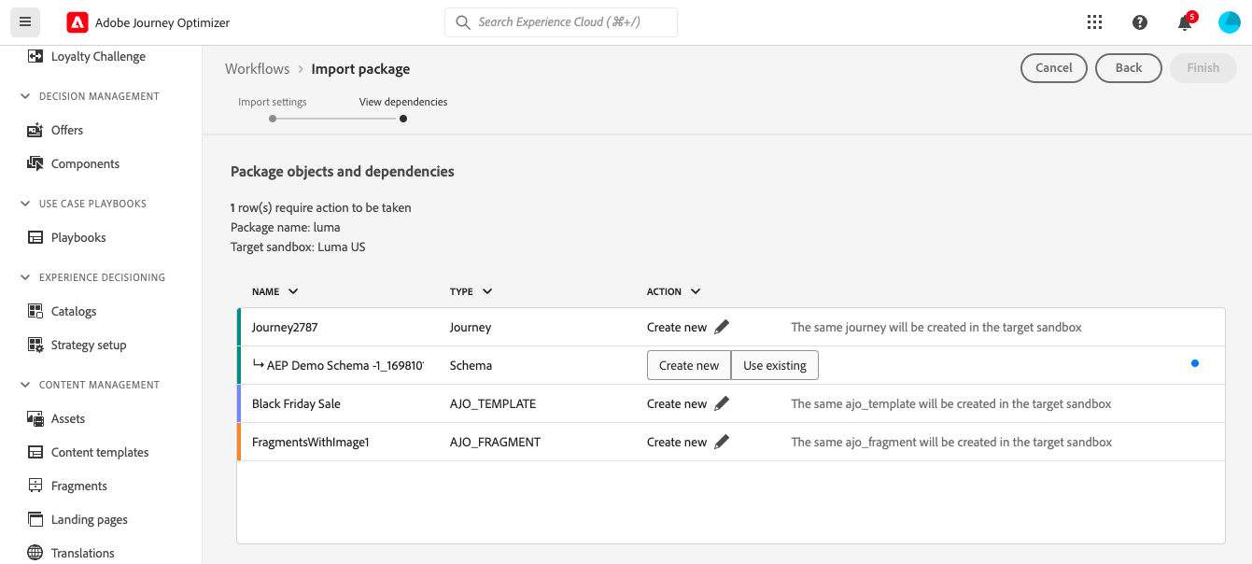Viewport: 1252px width, 564px height.
Task: Edit the Journey2787 action with the pencil icon
Action: (x=722, y=328)
